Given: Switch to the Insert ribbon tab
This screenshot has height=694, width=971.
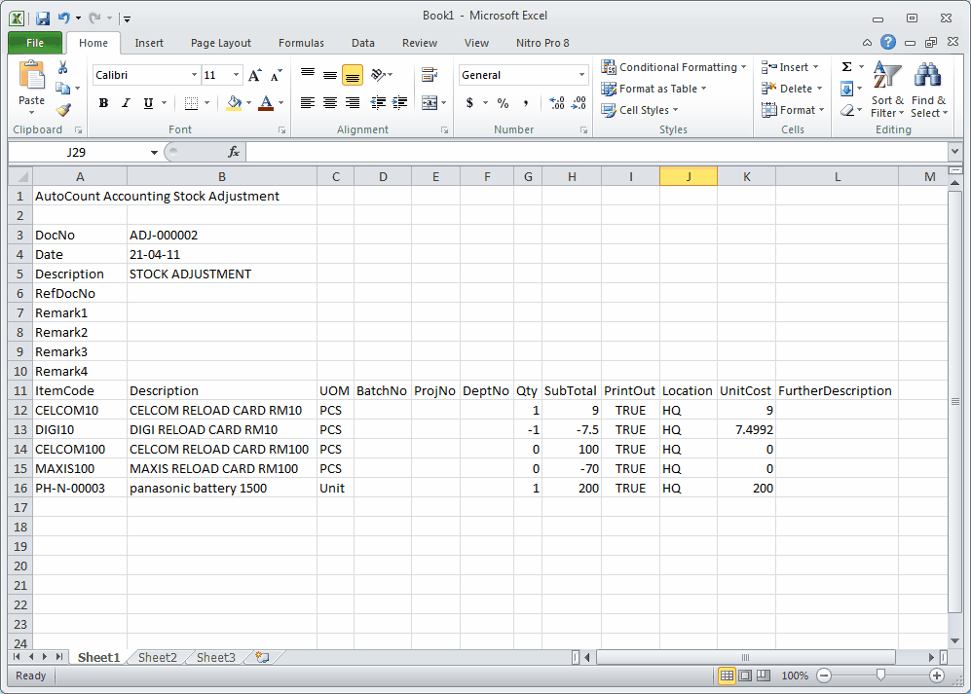Looking at the screenshot, I should (149, 43).
